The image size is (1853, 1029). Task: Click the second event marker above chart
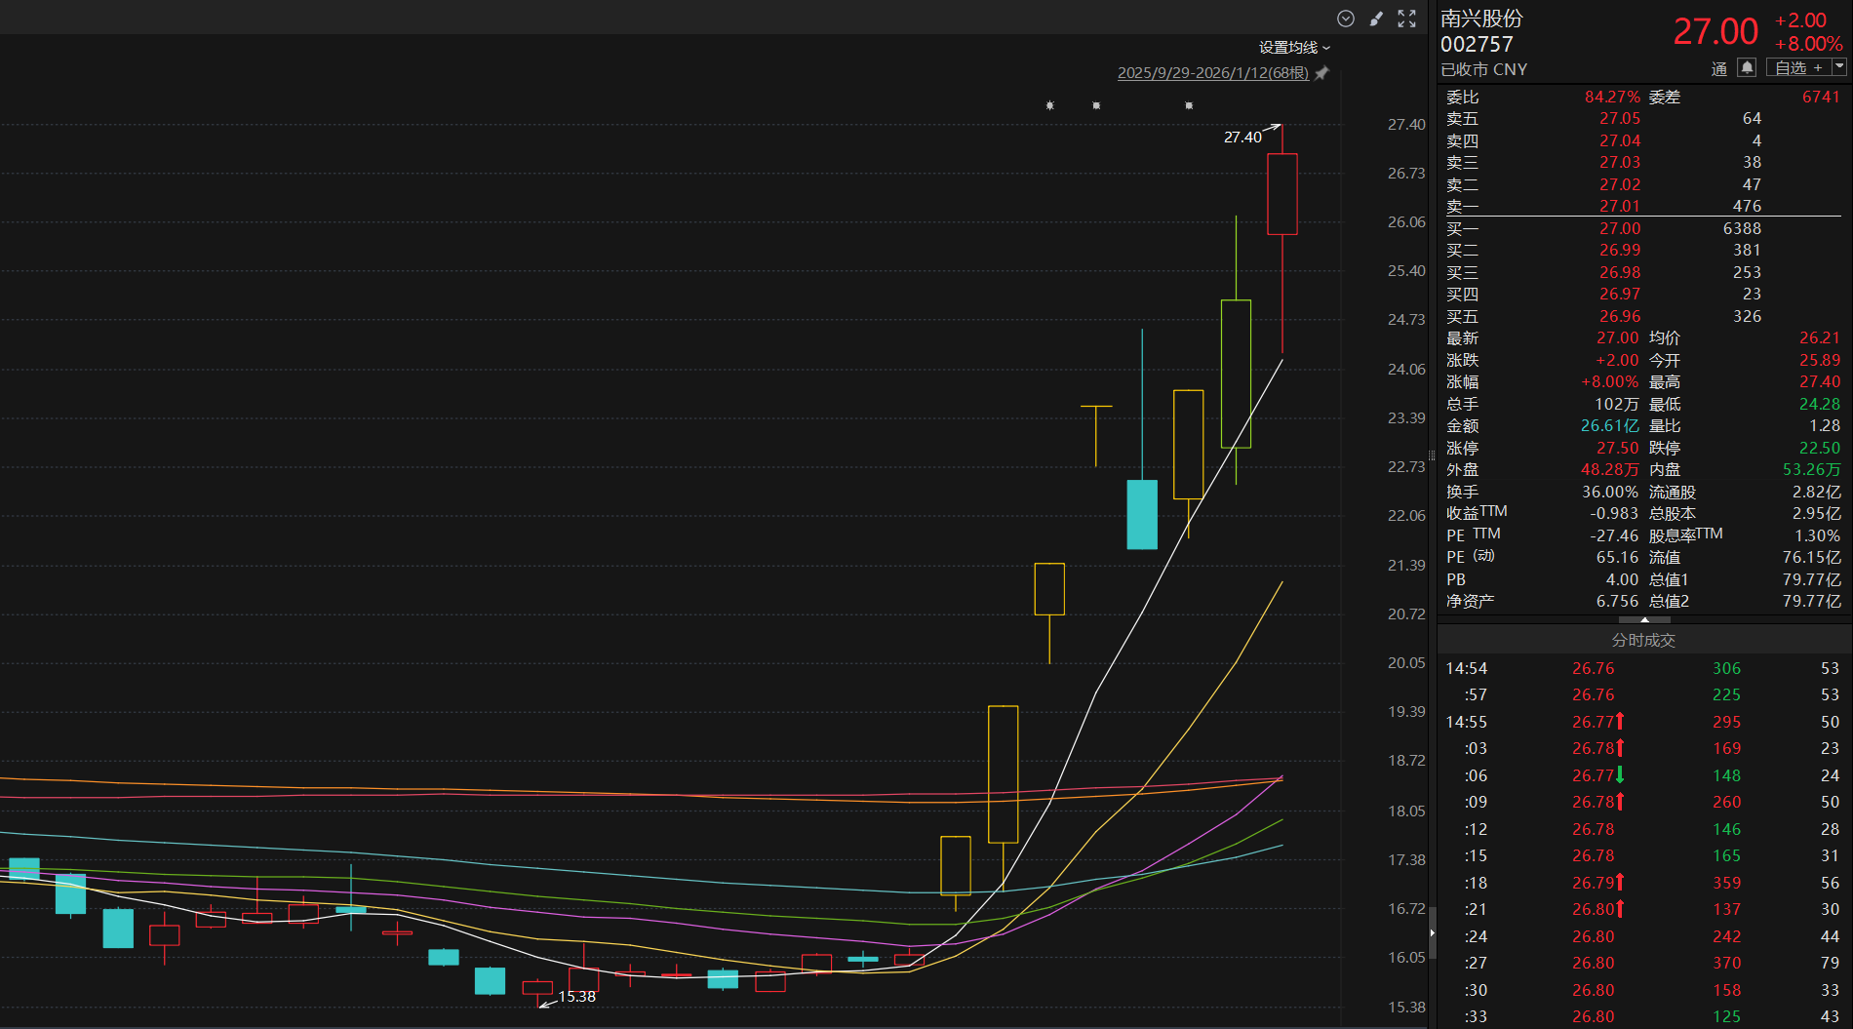click(x=1096, y=105)
